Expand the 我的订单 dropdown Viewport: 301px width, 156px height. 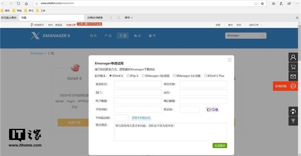point(256,25)
